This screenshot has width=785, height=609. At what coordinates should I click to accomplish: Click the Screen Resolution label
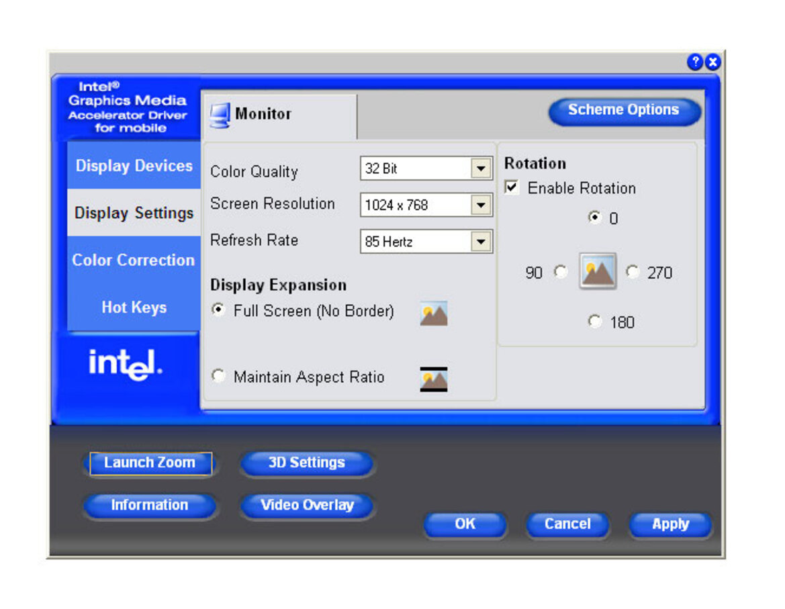coord(273,203)
